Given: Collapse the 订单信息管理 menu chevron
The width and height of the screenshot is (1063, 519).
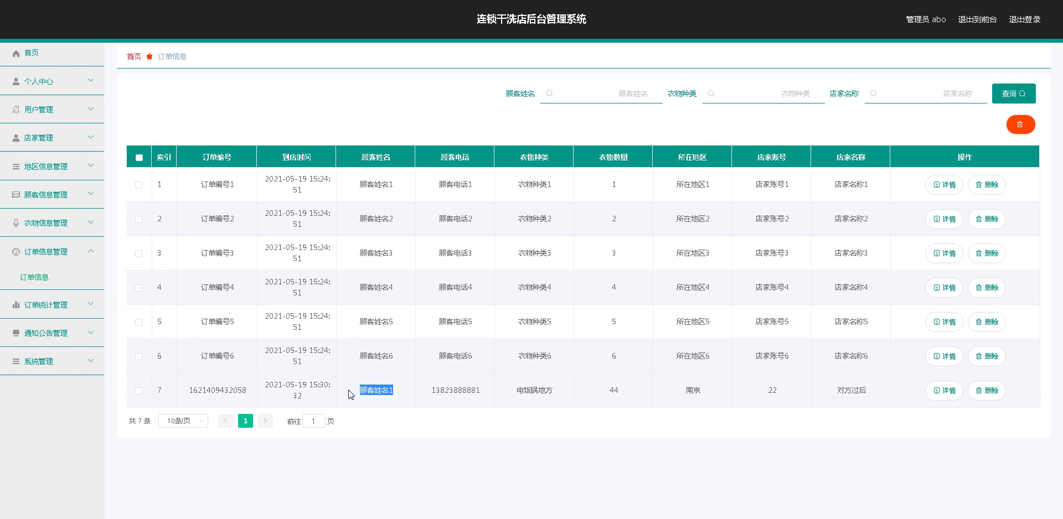Looking at the screenshot, I should [x=91, y=251].
